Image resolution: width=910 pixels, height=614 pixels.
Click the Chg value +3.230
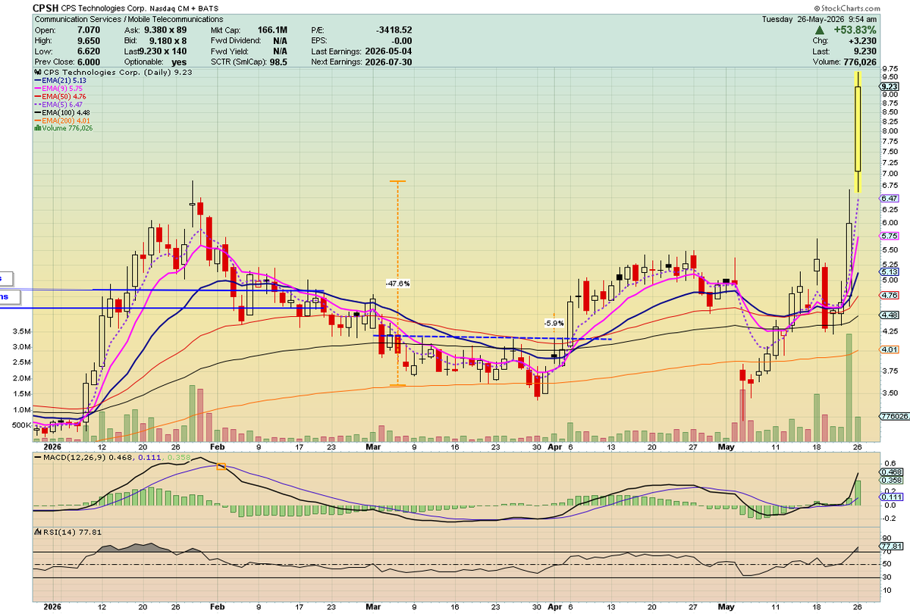click(x=863, y=41)
